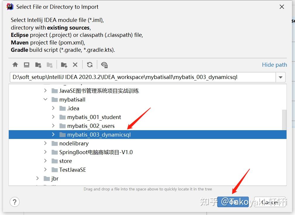This screenshot has width=295, height=215.
Task: Expand the .idea folder node
Action: coord(53,108)
